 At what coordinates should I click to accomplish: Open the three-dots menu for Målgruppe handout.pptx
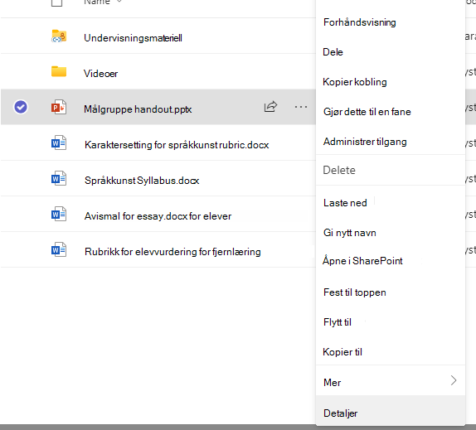pos(301,107)
